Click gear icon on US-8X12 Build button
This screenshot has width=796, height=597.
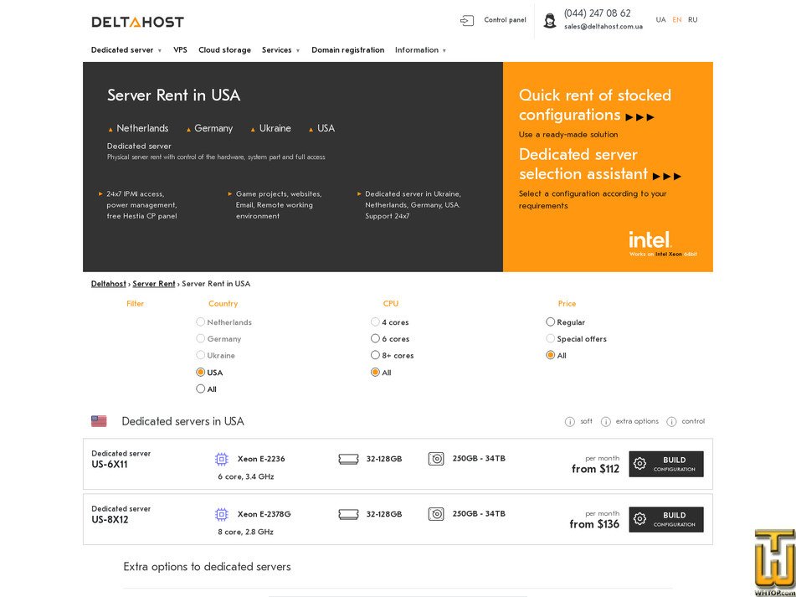click(x=640, y=519)
